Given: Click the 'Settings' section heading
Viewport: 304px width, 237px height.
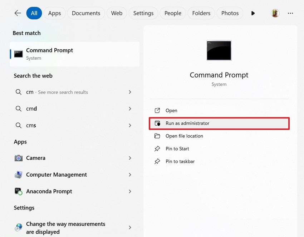Looking at the screenshot, I should pos(24,208).
